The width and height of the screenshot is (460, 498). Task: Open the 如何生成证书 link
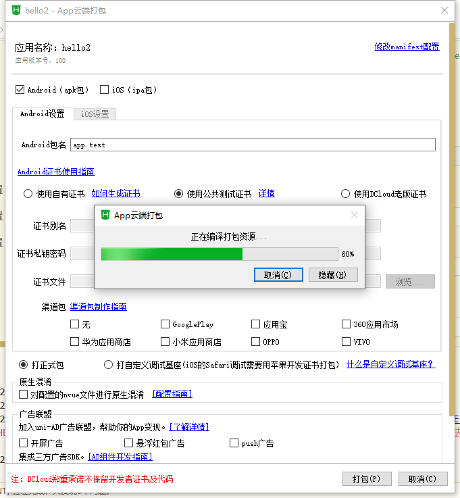click(x=116, y=193)
